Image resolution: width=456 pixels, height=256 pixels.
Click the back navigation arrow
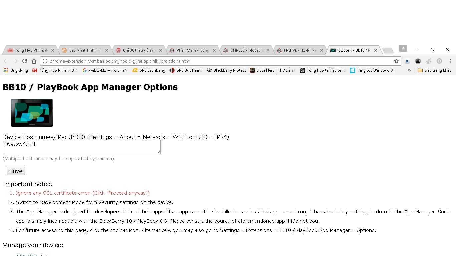click(x=6, y=61)
